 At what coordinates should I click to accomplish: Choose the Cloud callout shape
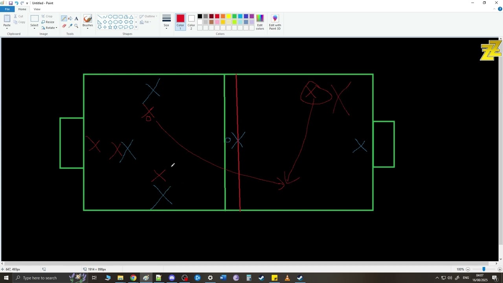point(131,27)
